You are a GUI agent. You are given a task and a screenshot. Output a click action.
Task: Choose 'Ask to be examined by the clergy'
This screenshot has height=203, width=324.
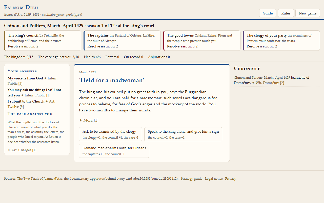(x=110, y=134)
